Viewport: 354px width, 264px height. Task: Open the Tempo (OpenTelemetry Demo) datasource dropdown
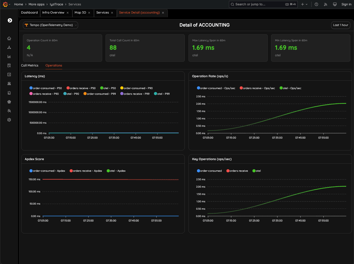[x=50, y=25]
